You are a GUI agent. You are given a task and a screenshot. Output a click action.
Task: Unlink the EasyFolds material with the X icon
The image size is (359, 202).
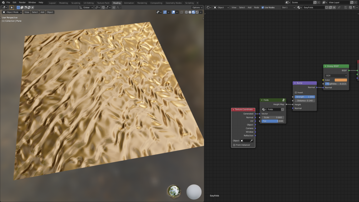pyautogui.click(x=334, y=8)
